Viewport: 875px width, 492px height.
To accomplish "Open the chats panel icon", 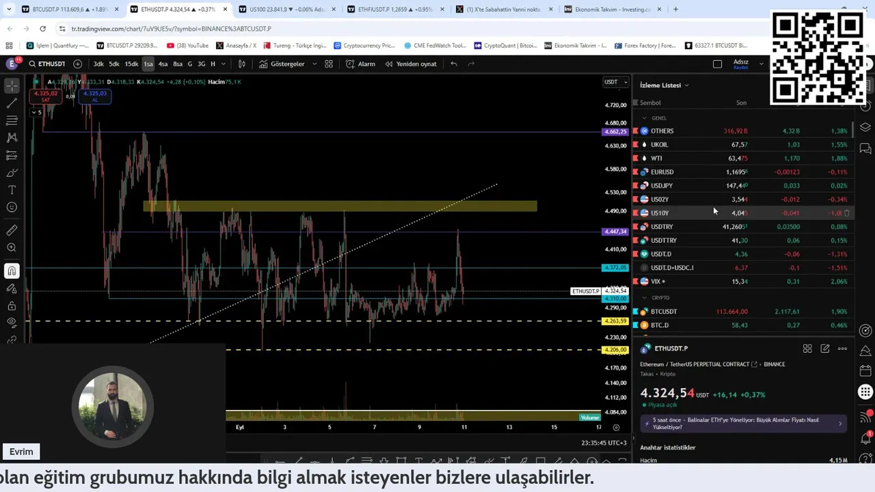I will 865,148.
